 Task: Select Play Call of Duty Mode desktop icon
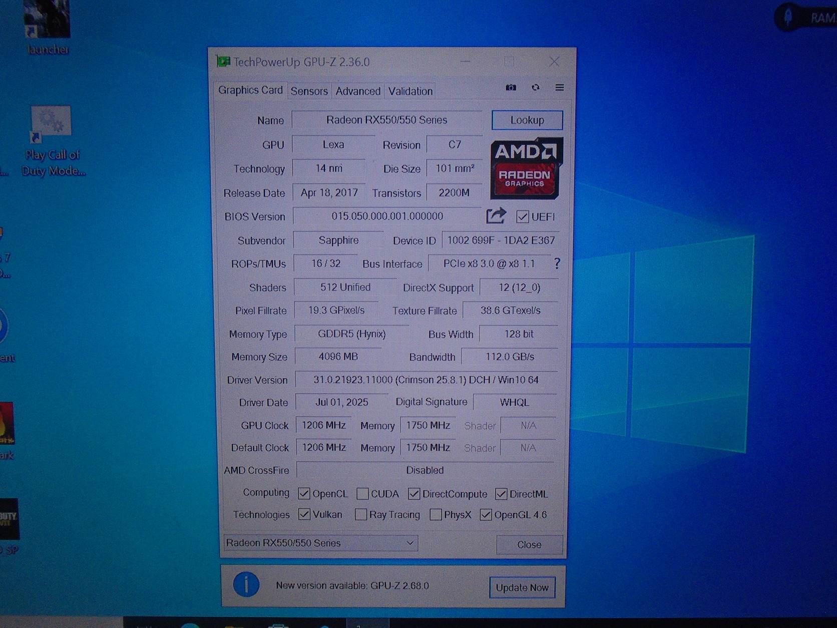[x=52, y=141]
